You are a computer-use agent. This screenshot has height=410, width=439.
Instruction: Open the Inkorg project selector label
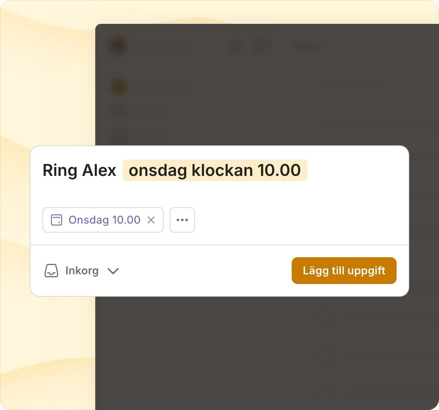[82, 271]
